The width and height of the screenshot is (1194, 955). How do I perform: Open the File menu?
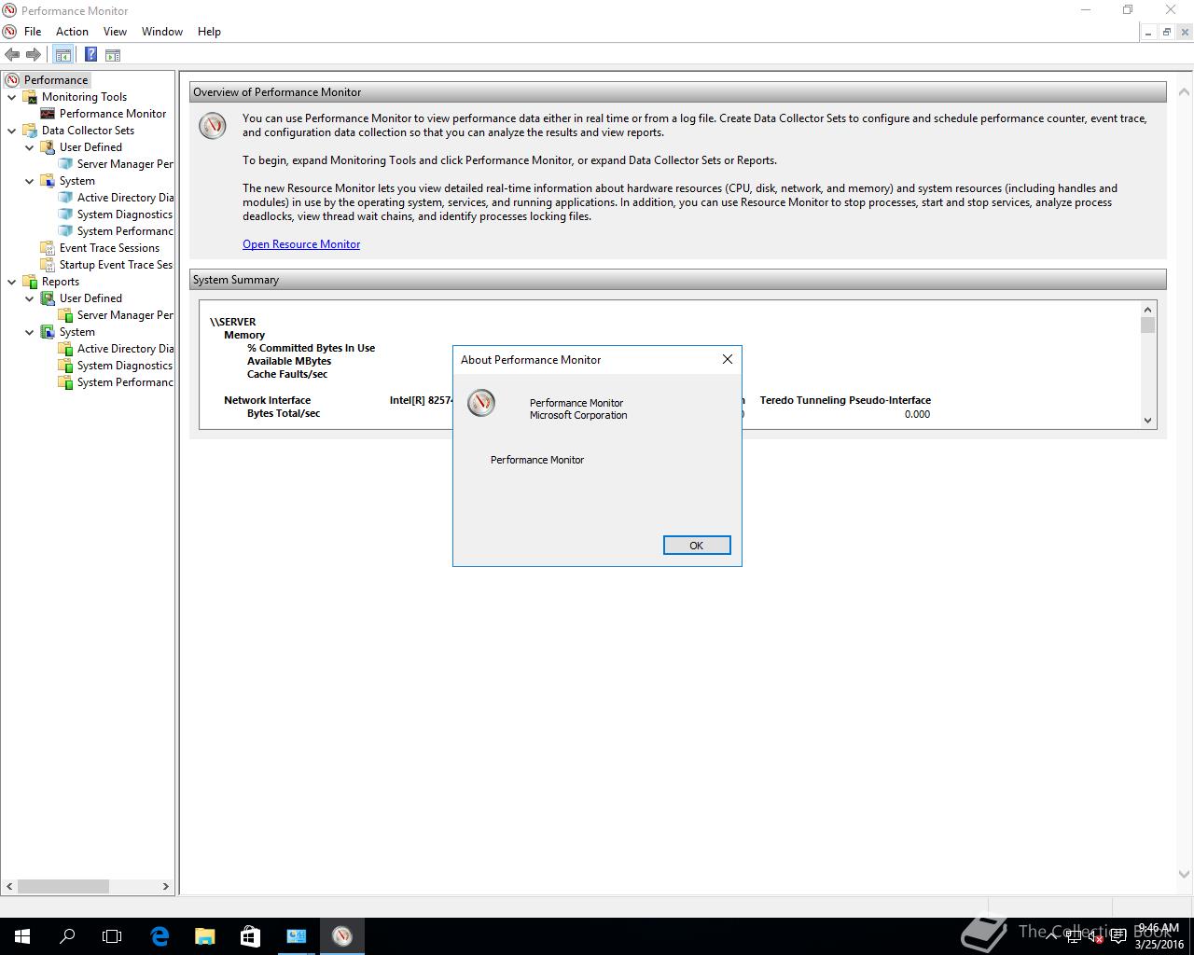point(33,32)
